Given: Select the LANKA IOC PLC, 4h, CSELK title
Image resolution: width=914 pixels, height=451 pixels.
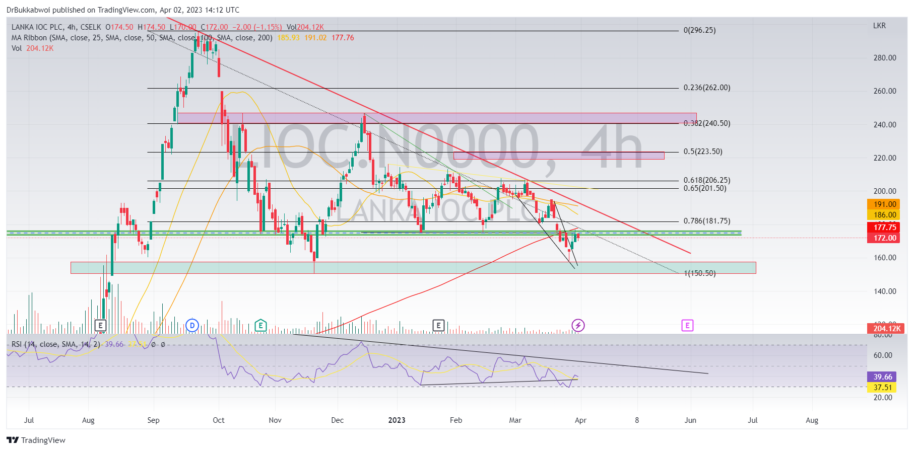Looking at the screenshot, I should (56, 27).
